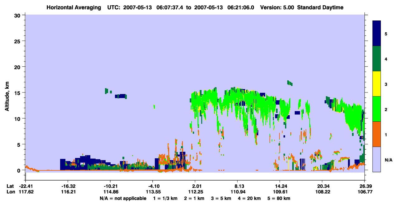Click the dark blue color bar segment 5
This screenshot has width=405, height=207.
(x=377, y=34)
